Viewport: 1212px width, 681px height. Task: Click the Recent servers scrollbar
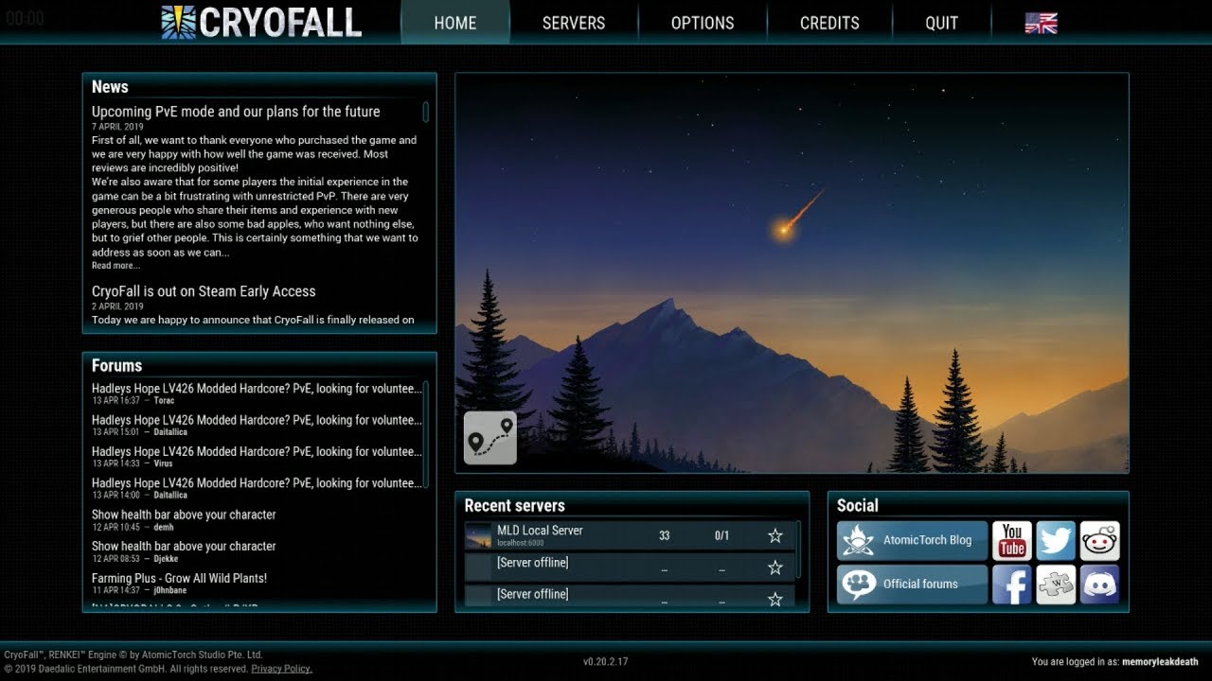point(798,549)
